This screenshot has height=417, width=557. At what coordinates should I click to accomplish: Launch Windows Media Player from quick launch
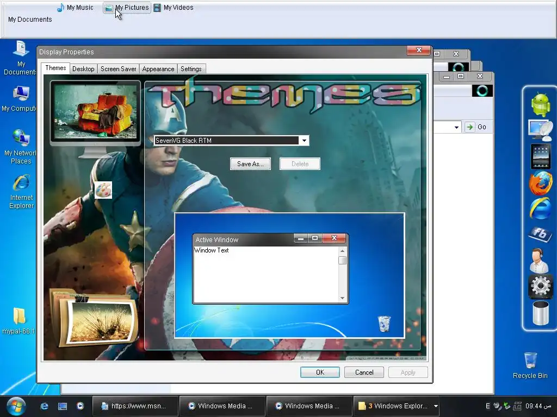pos(81,406)
